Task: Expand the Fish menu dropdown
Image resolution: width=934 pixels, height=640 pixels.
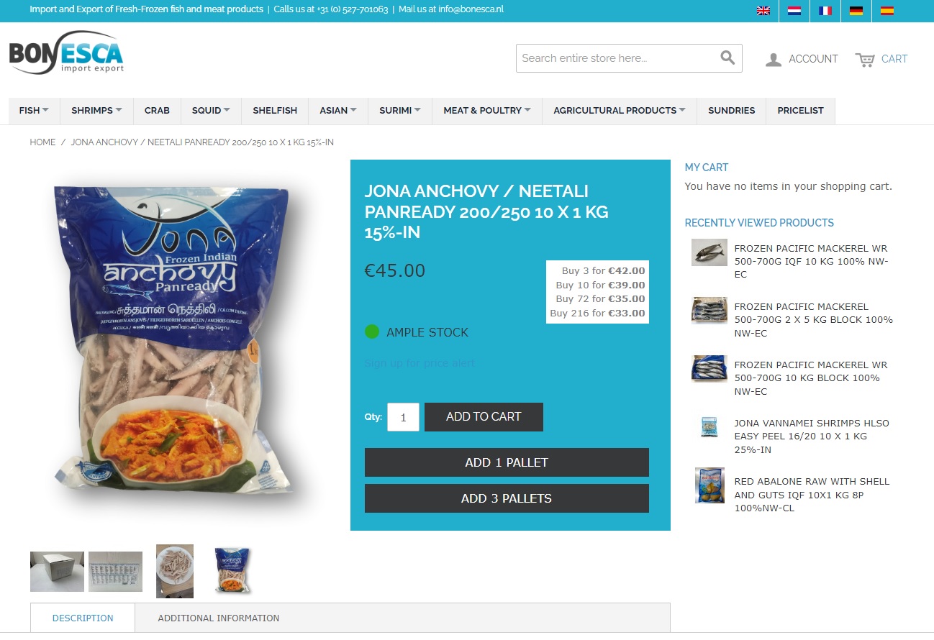Action: [x=34, y=111]
